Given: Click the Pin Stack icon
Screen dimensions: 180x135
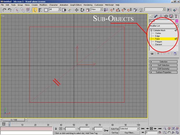Looking at the screenshot, I should (x=152, y=54).
